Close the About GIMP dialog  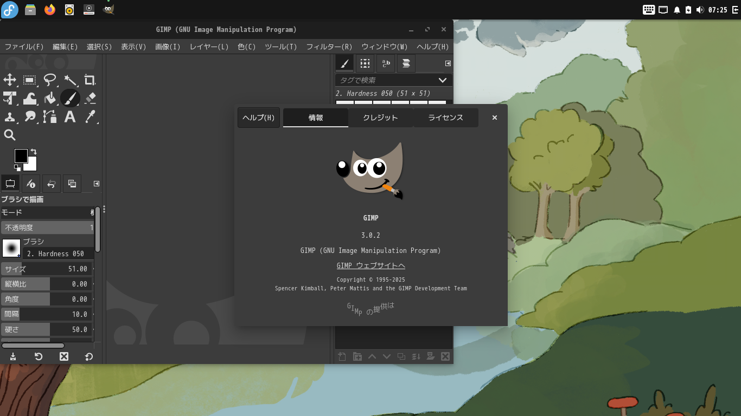pos(495,118)
